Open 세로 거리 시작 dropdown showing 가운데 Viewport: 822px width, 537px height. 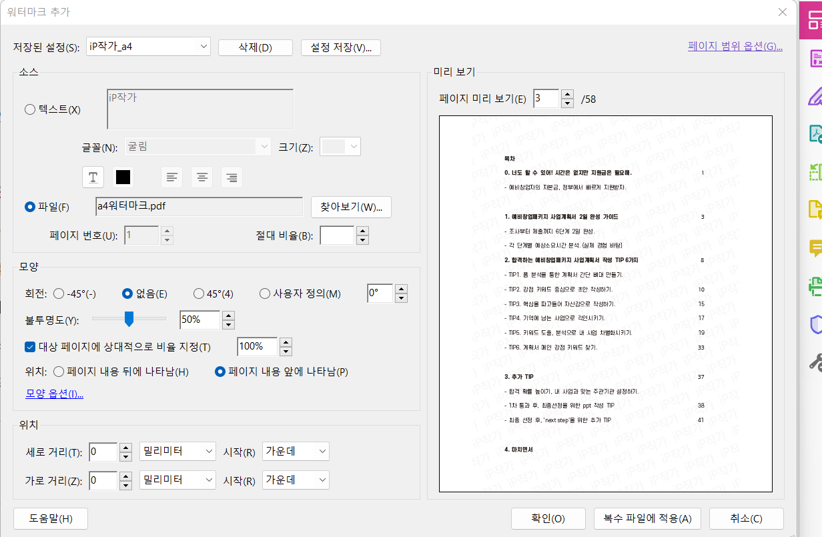296,452
